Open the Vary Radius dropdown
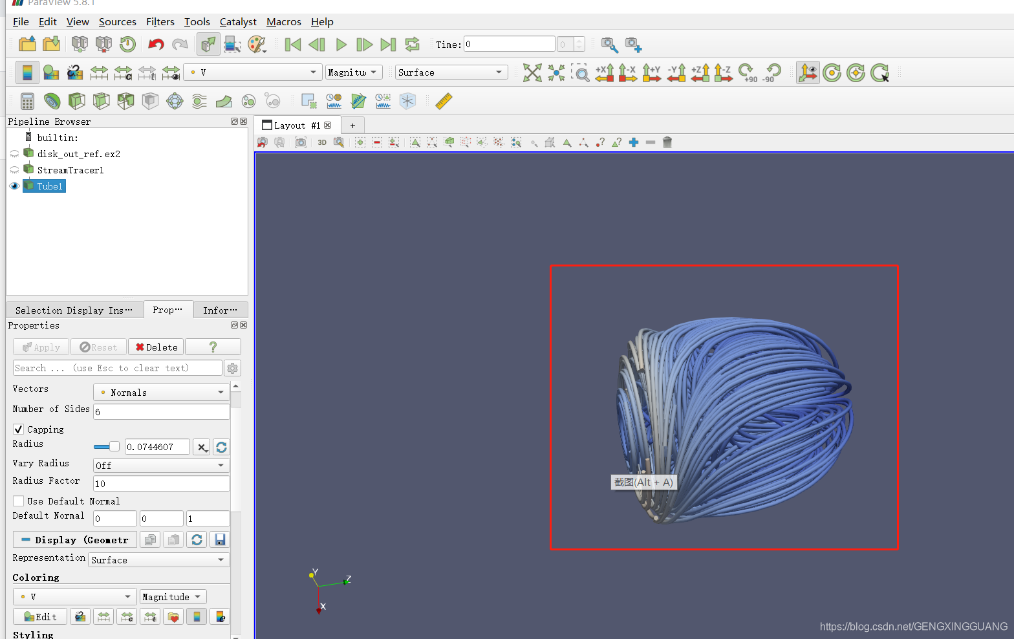 (161, 466)
